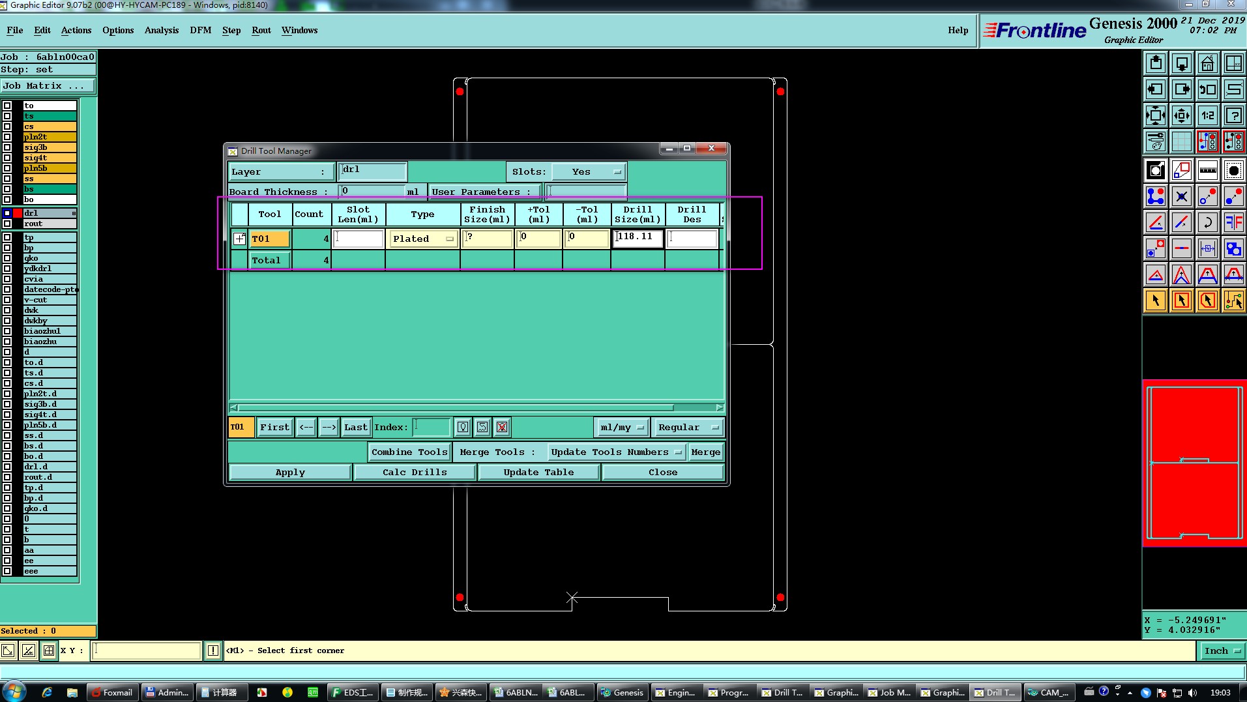Click the table's horizontal scrollbar track

(477, 407)
